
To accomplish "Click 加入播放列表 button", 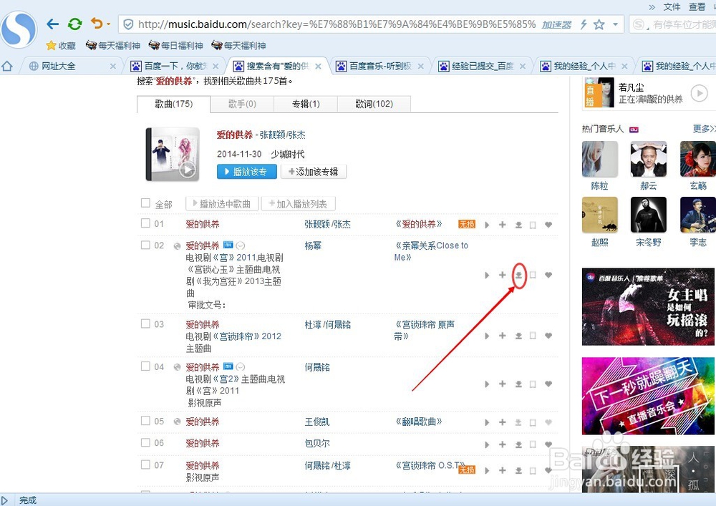I will coord(298,203).
